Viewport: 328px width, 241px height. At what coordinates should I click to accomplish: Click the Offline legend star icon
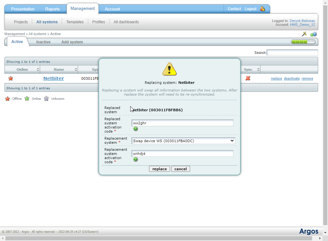pyautogui.click(x=7, y=99)
